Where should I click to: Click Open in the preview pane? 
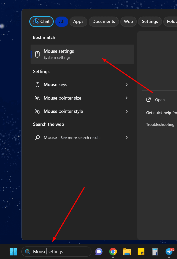160,100
